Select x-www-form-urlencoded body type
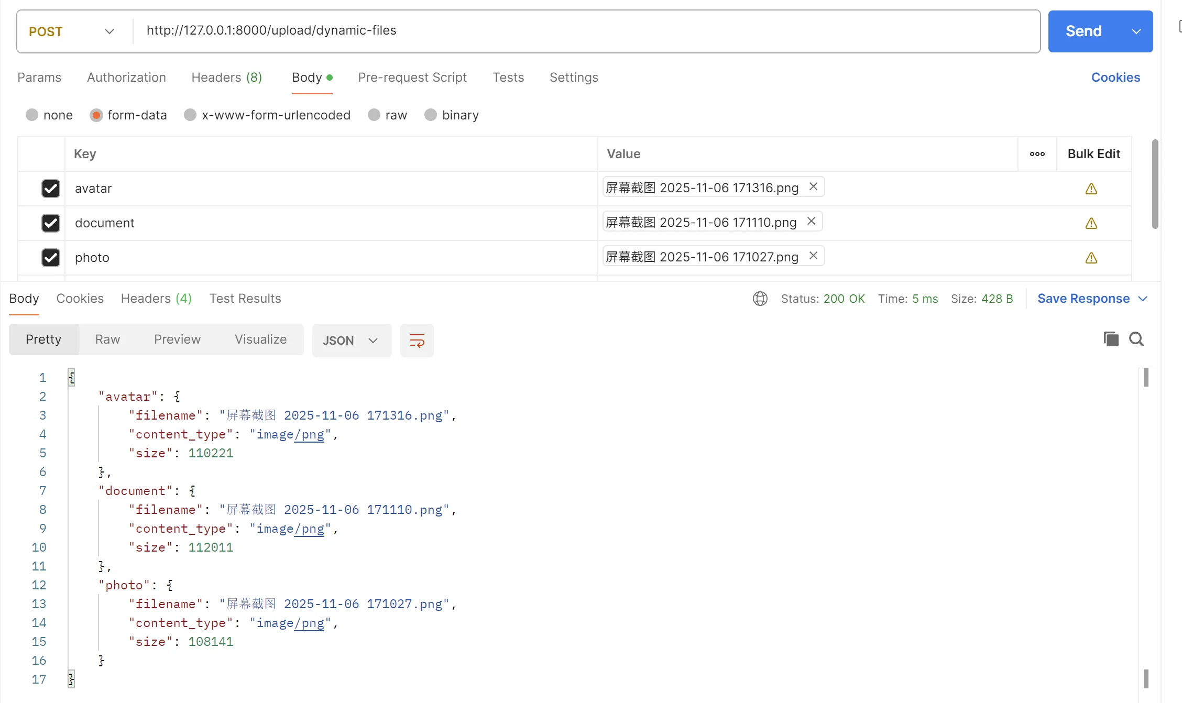 190,115
